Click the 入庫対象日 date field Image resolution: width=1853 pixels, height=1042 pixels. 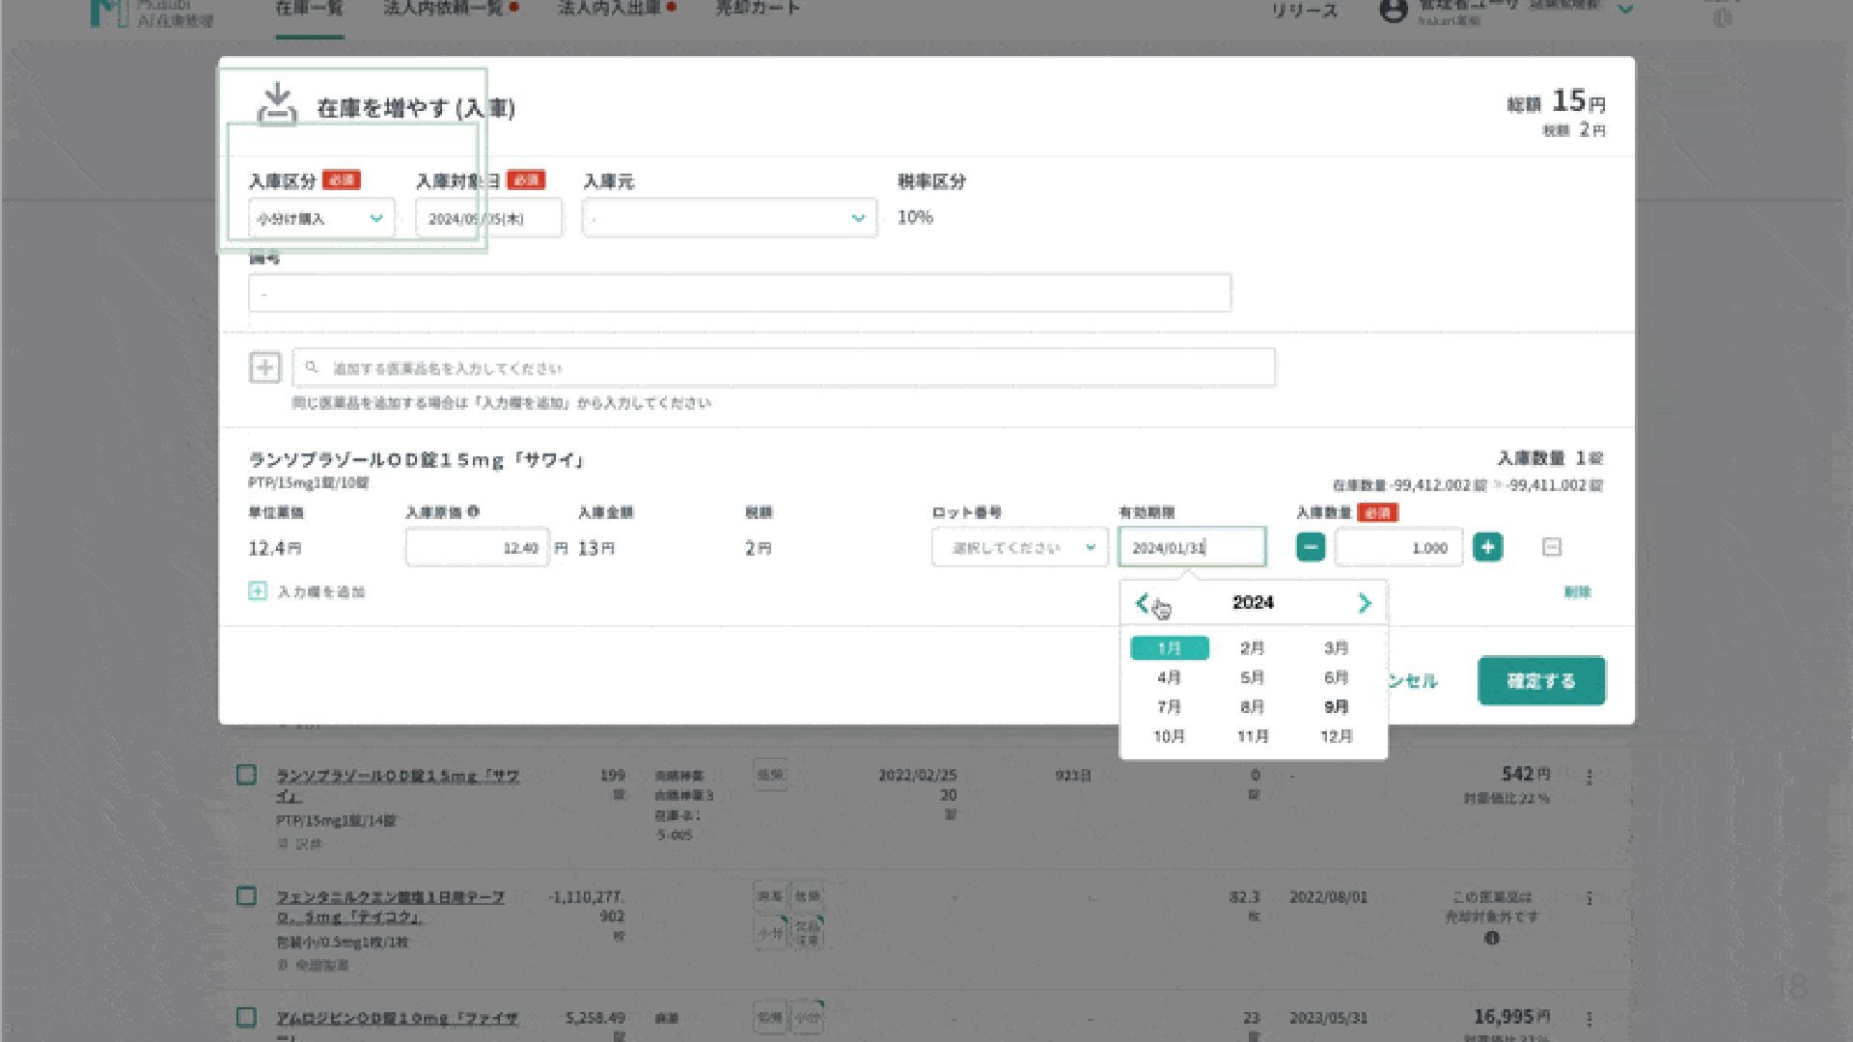(488, 218)
